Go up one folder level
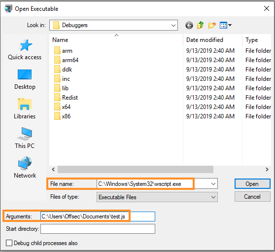The height and width of the screenshot is (252, 275). (200, 25)
